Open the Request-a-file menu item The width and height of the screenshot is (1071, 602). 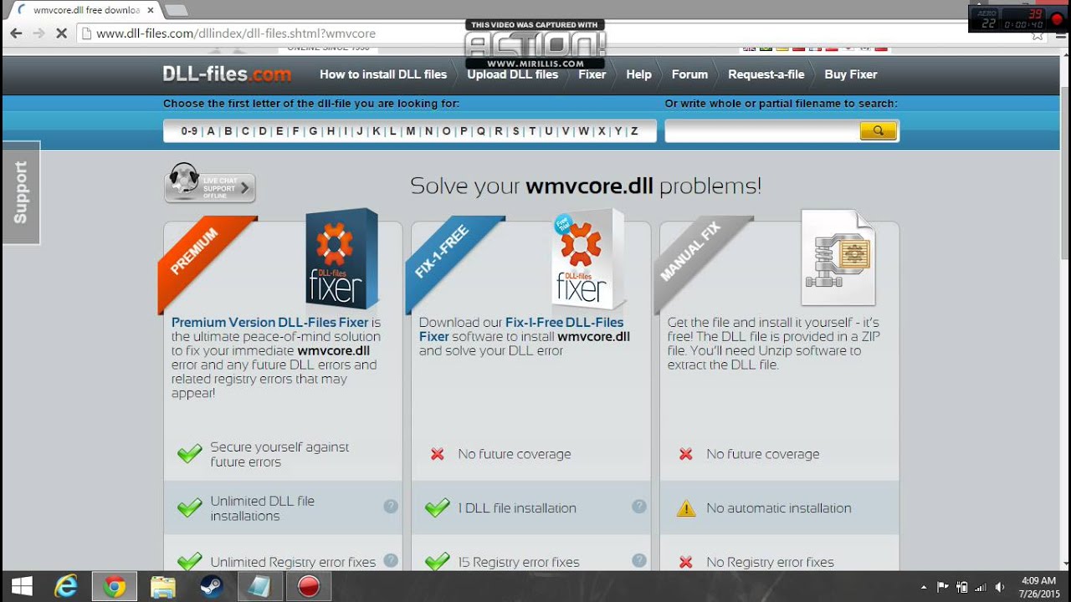[x=766, y=74]
